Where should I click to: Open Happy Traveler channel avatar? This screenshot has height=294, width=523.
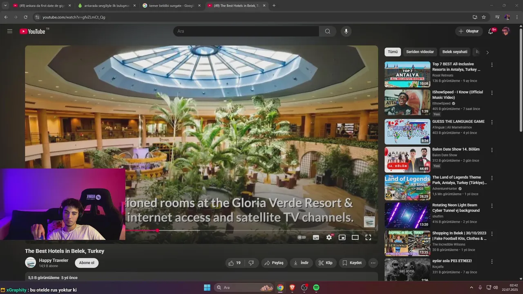point(31,263)
